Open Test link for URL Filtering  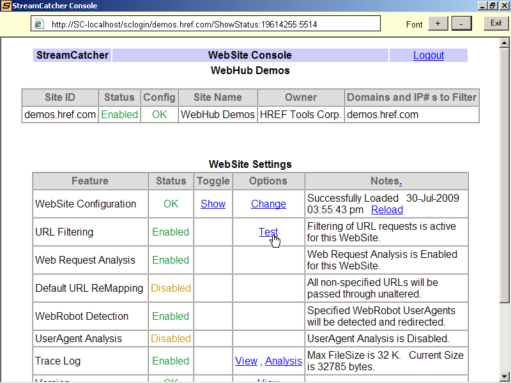tap(268, 232)
